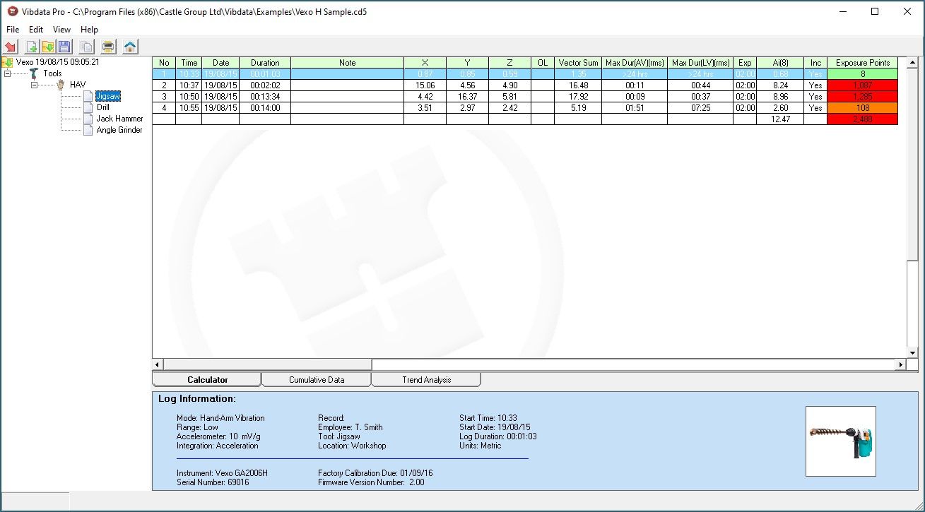Select the Drill measurement in tree
925x512 pixels.
[x=103, y=107]
